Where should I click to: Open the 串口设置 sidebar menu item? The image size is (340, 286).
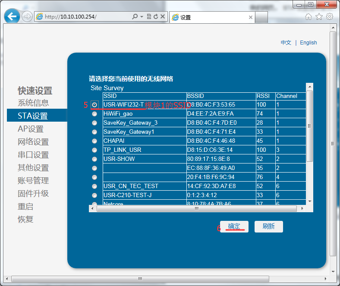click(33, 155)
